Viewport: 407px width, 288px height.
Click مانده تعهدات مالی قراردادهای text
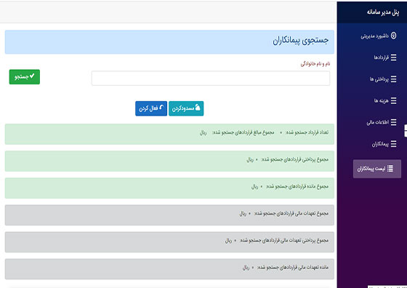click(x=293, y=267)
